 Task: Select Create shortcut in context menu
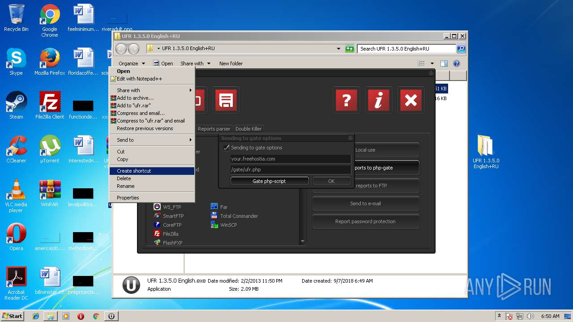(152, 171)
